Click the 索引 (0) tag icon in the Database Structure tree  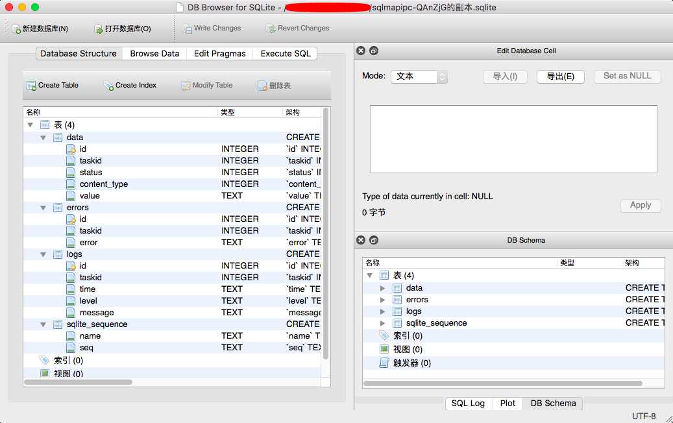(x=45, y=359)
